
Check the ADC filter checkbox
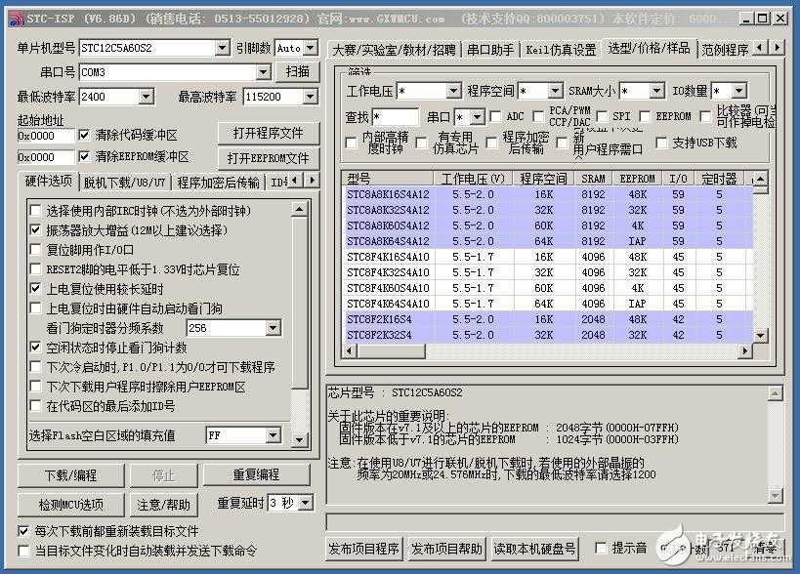[x=495, y=117]
